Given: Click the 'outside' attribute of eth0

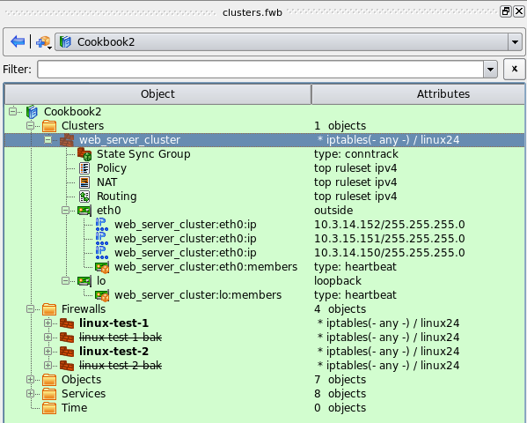Looking at the screenshot, I should pyautogui.click(x=333, y=211).
